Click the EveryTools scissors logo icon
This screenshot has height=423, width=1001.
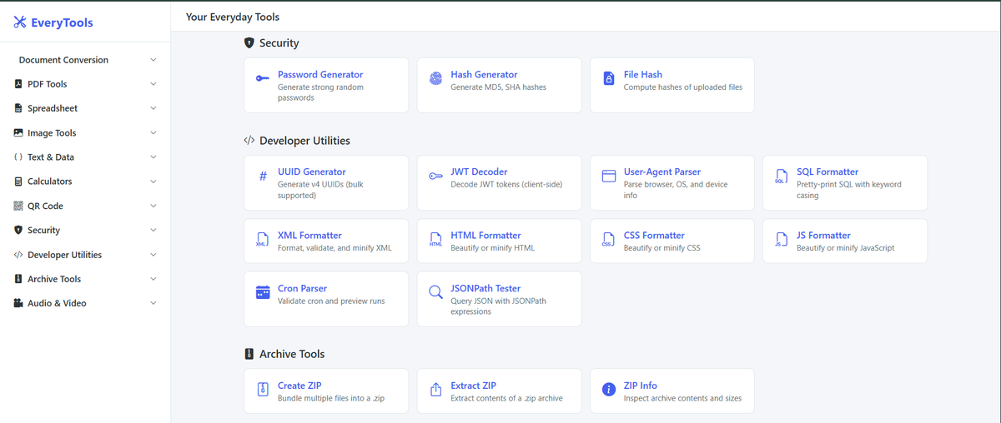(x=20, y=22)
